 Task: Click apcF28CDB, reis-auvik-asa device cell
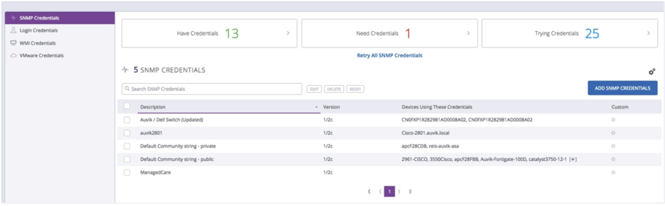pyautogui.click(x=431, y=146)
